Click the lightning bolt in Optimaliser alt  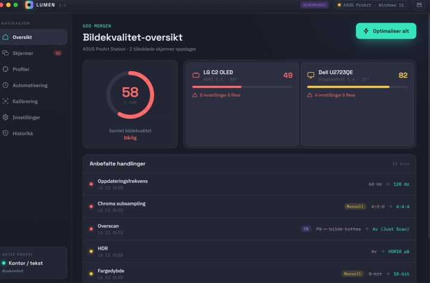[x=366, y=31]
